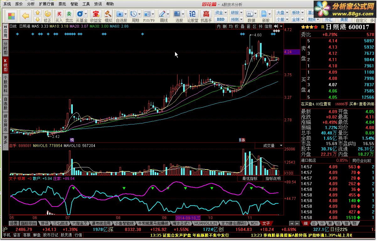Switch to 分时图 sidebar tab
Viewport: 377px width, 241px height.
click(x=5, y=48)
